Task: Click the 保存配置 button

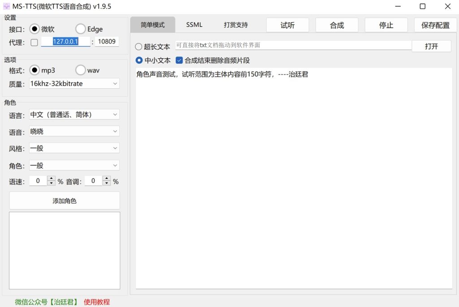Action: tap(435, 25)
